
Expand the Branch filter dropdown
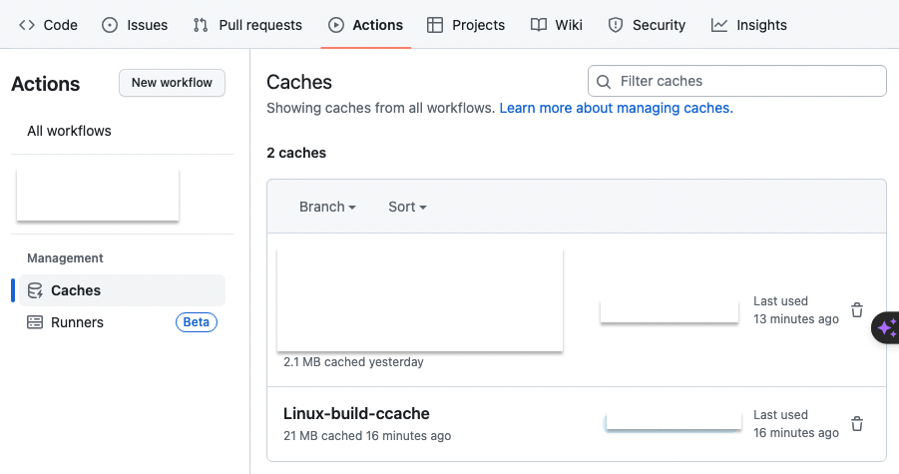point(327,207)
